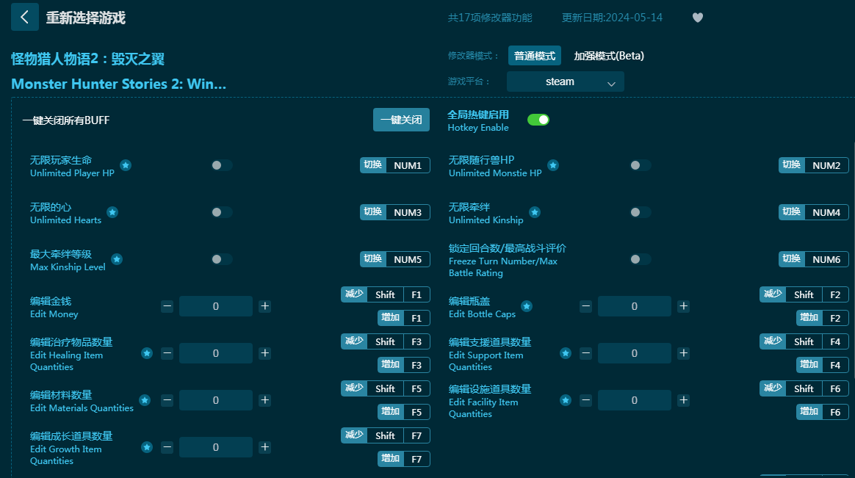Enable Unlimited Monstie HP toggle

click(x=641, y=165)
